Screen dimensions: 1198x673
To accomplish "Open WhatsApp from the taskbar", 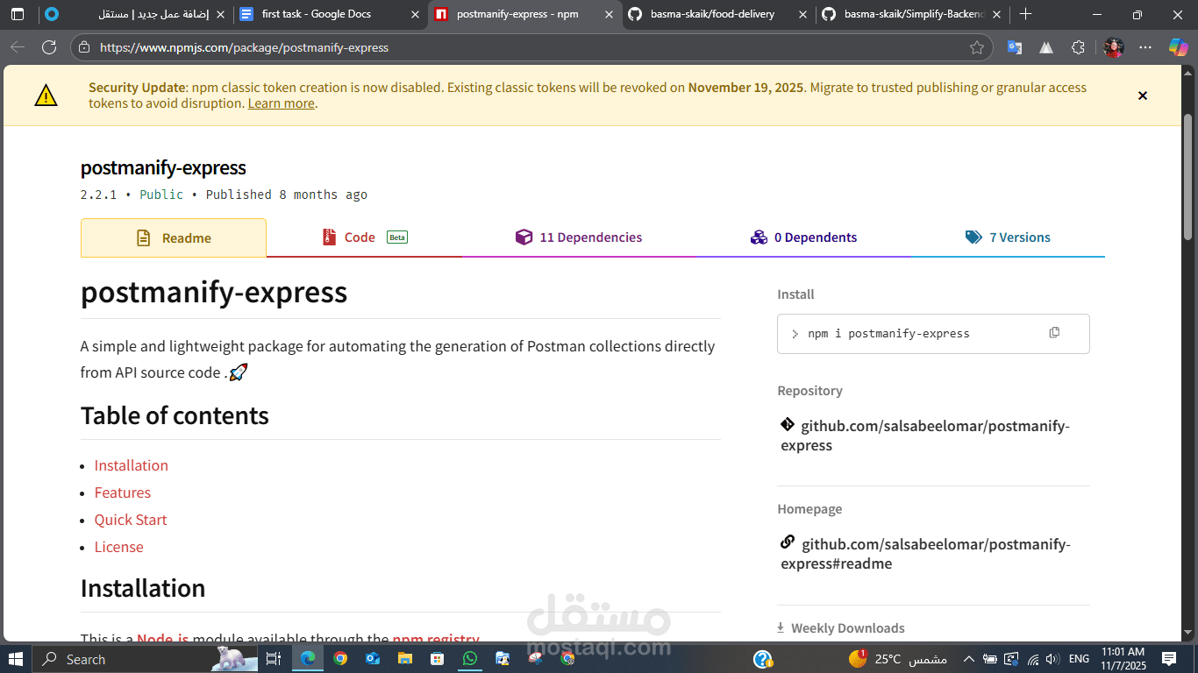I will click(x=469, y=658).
